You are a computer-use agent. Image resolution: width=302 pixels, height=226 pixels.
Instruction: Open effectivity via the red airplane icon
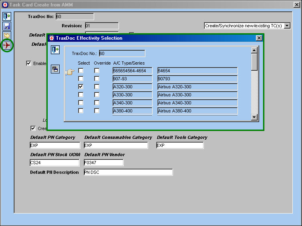[7, 45]
